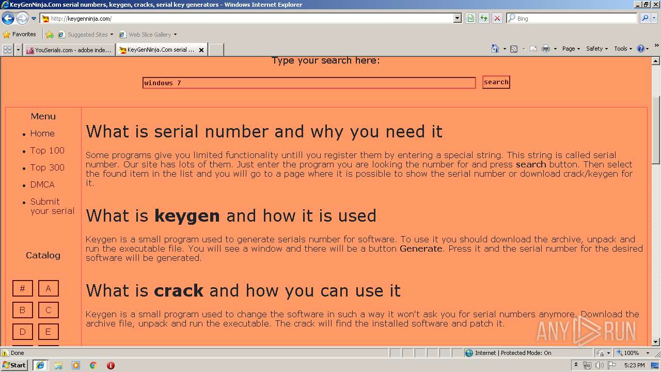Click the red antivirus taskbar icon
Image resolution: width=661 pixels, height=372 pixels.
point(111,365)
